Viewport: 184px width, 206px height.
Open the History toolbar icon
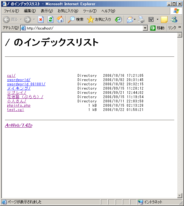pyautogui.click(x=118, y=20)
